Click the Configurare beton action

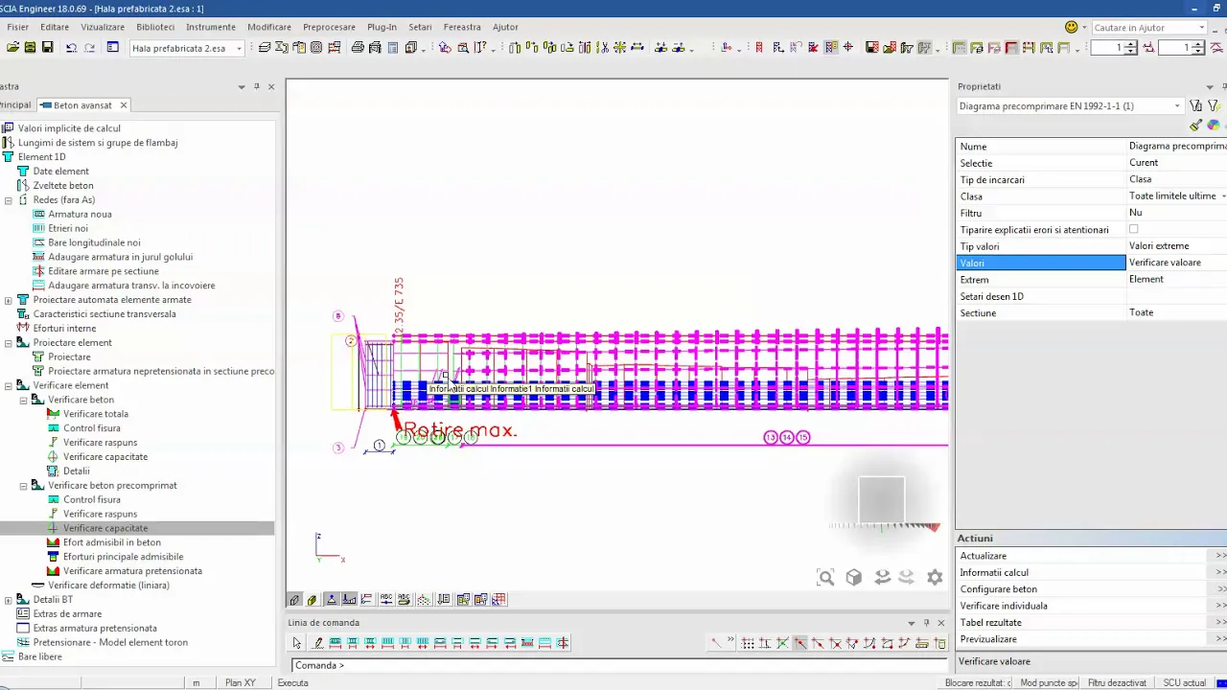coord(1092,589)
